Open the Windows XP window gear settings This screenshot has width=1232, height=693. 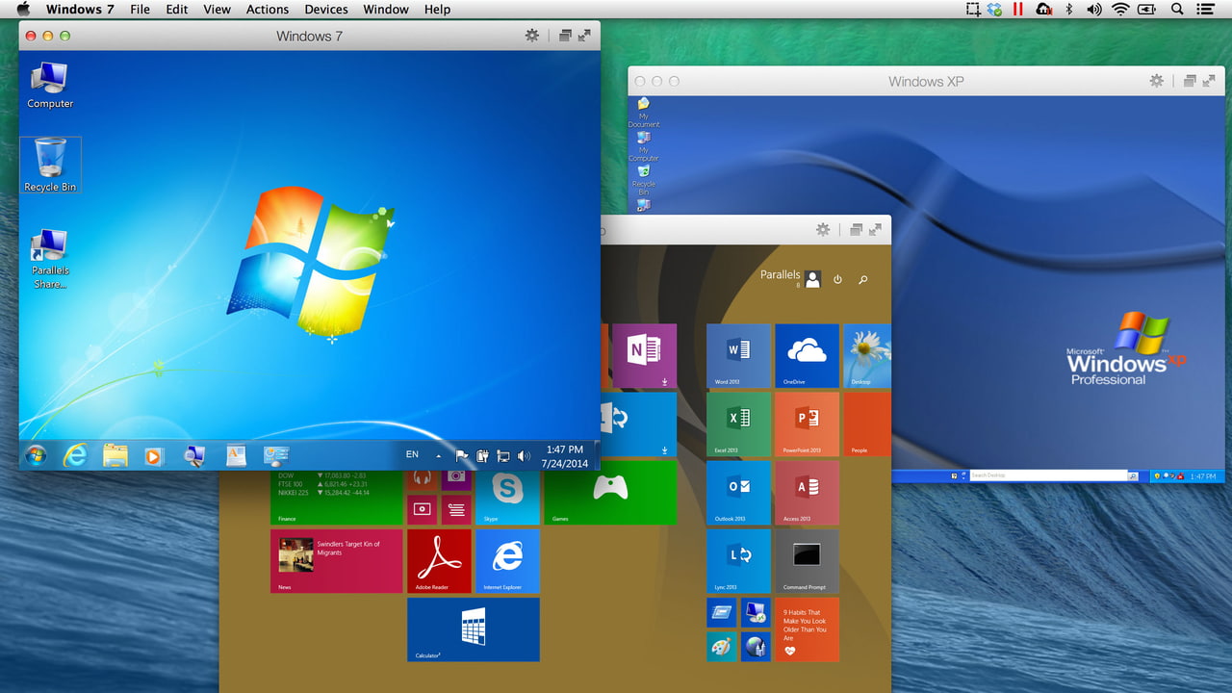(1157, 81)
